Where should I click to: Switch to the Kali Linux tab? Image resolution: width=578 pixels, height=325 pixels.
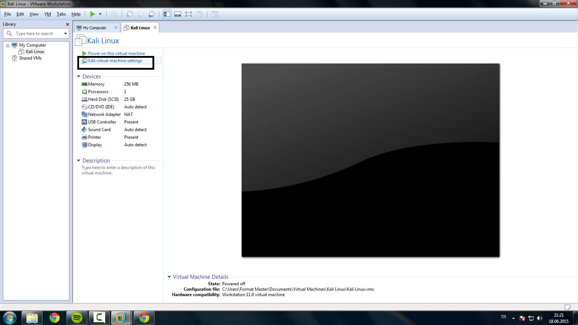[x=140, y=28]
